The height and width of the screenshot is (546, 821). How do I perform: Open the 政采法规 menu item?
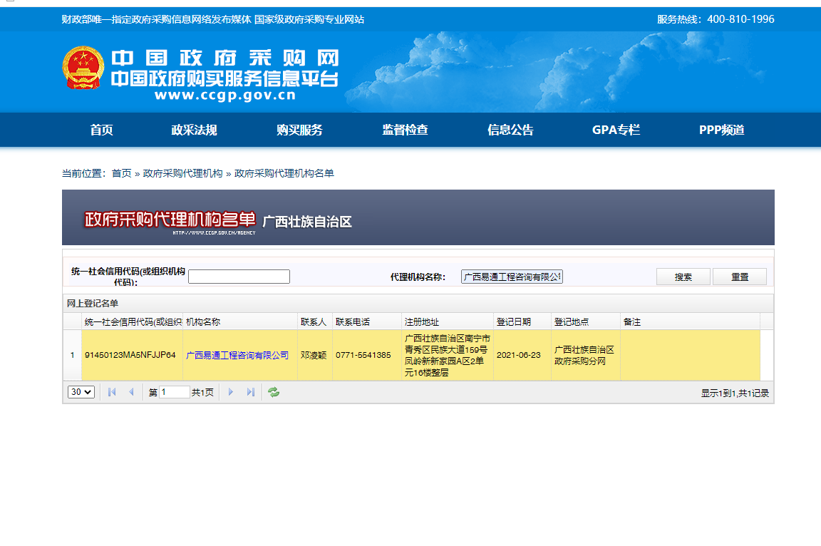[x=195, y=130]
